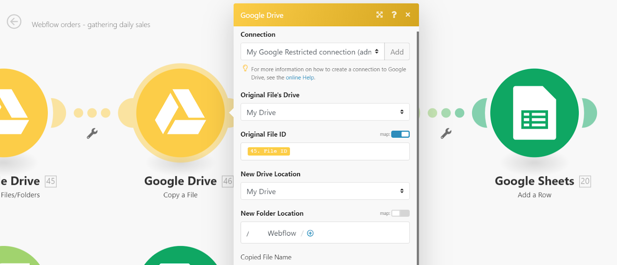Click the root slash in folder path
Screen dimensions: 617x265
coord(248,233)
